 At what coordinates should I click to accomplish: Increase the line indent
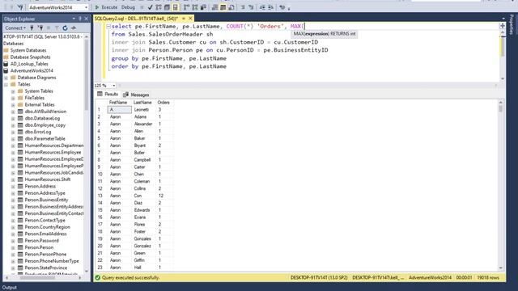(x=270, y=7)
